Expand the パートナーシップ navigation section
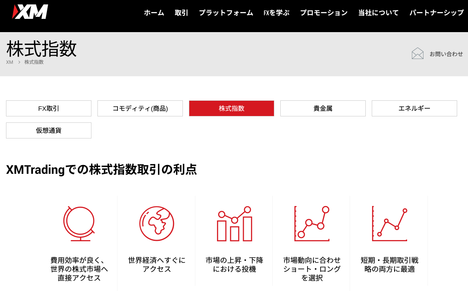Viewport: 468px width, 291px height. coord(436,12)
